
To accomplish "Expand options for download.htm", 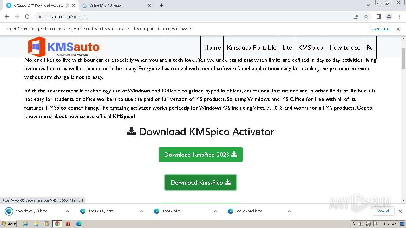I will [289, 211].
